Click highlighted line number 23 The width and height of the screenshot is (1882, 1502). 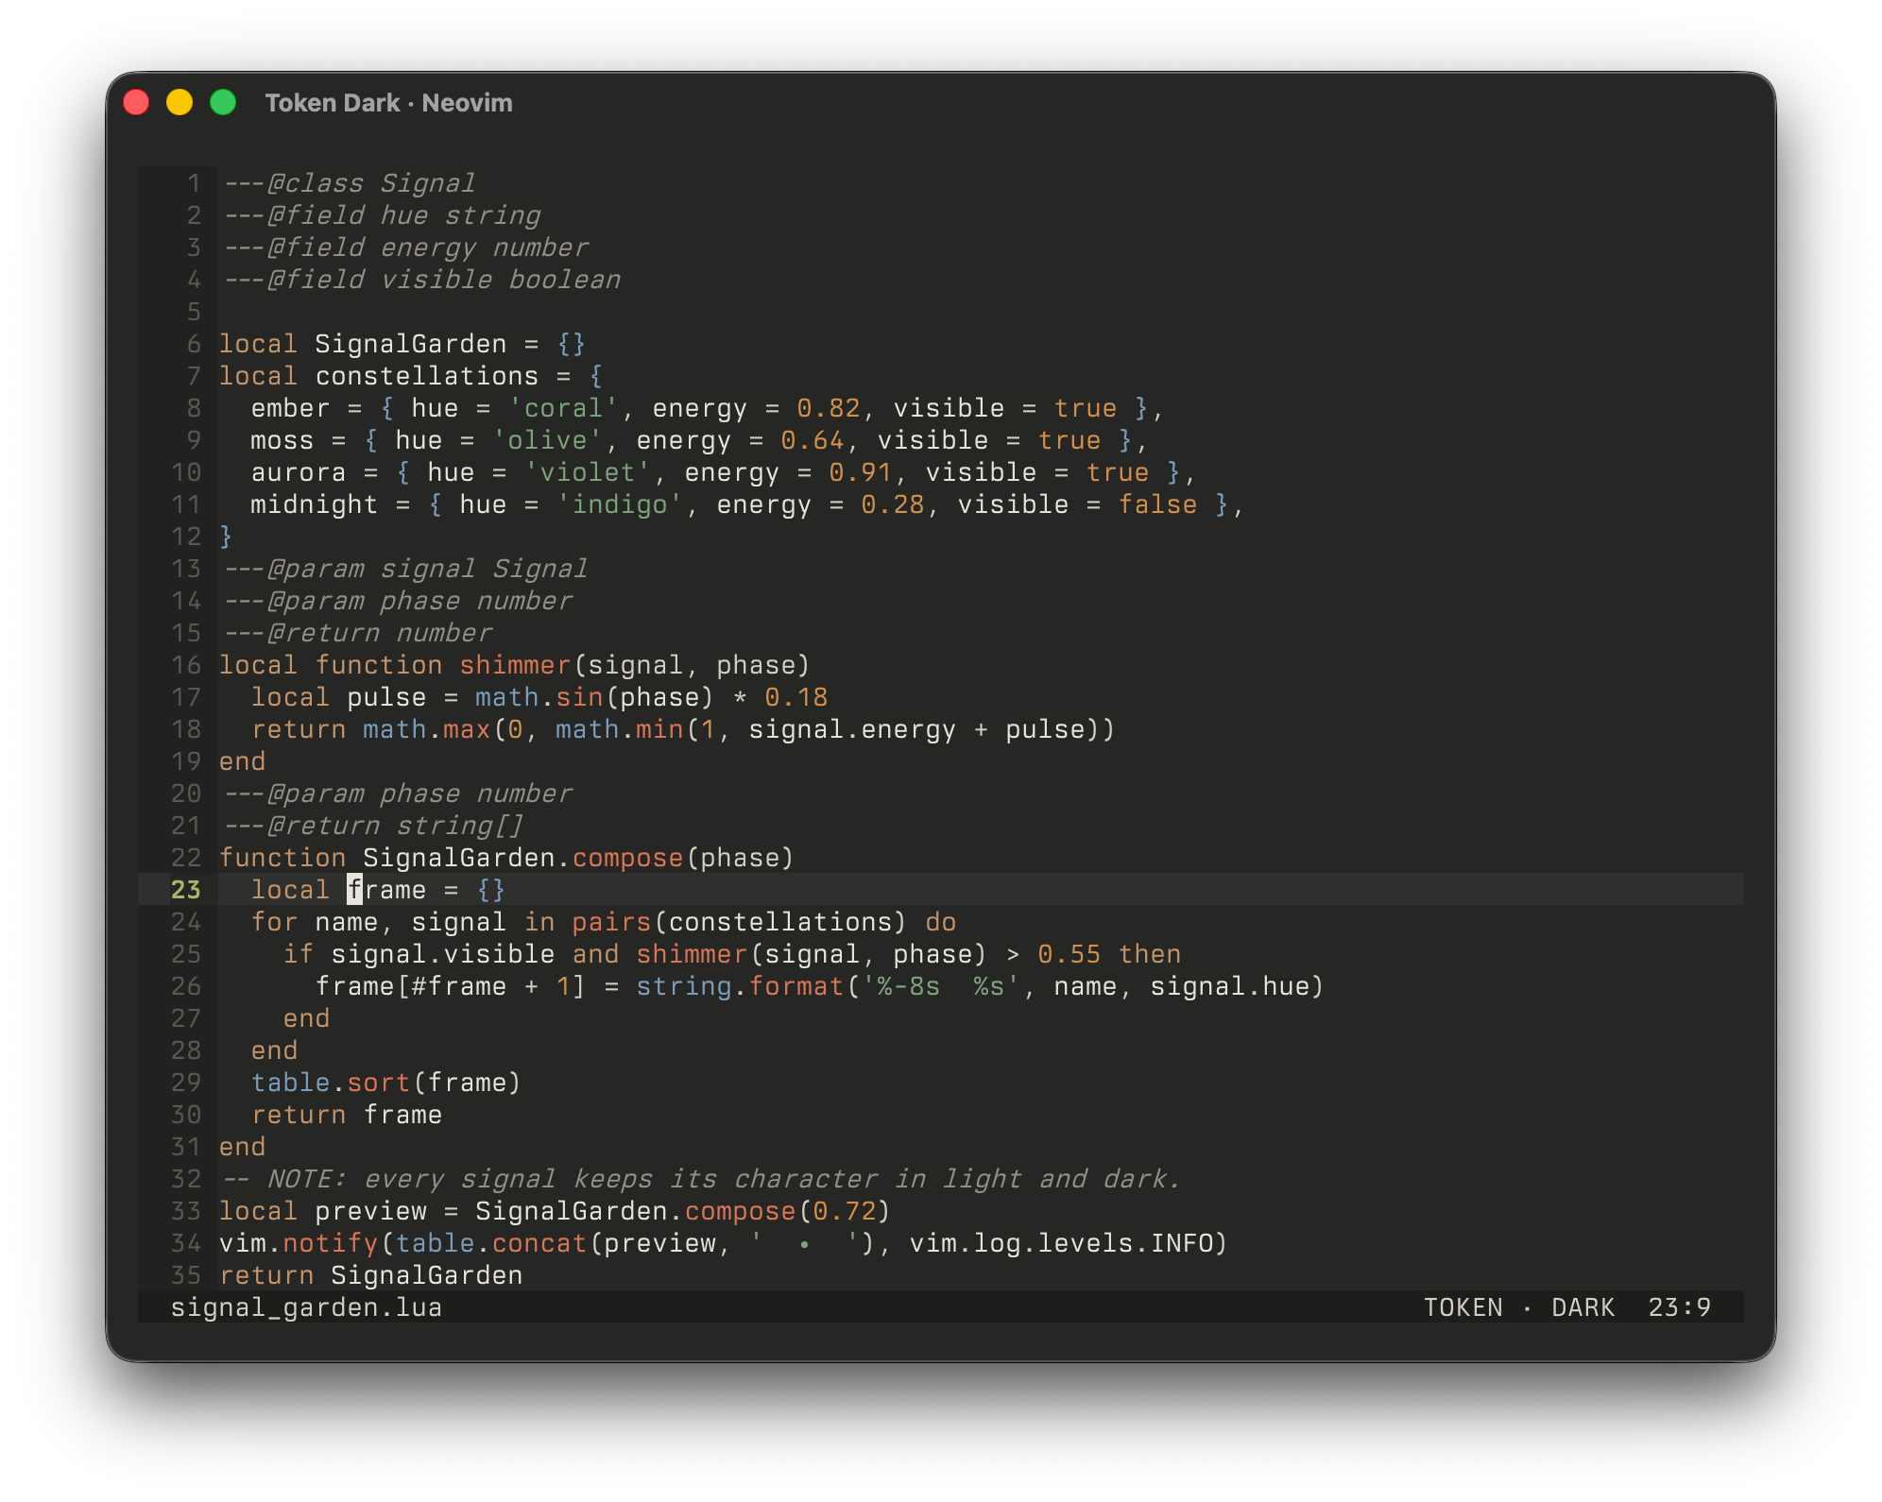[x=186, y=890]
